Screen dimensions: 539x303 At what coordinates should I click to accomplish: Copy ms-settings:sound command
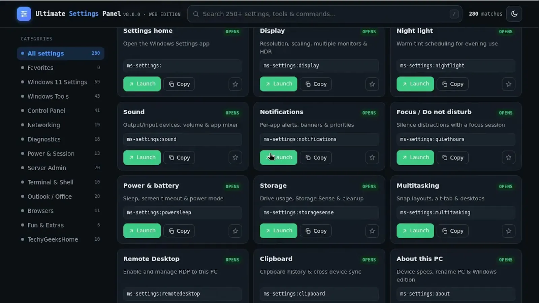(x=179, y=158)
